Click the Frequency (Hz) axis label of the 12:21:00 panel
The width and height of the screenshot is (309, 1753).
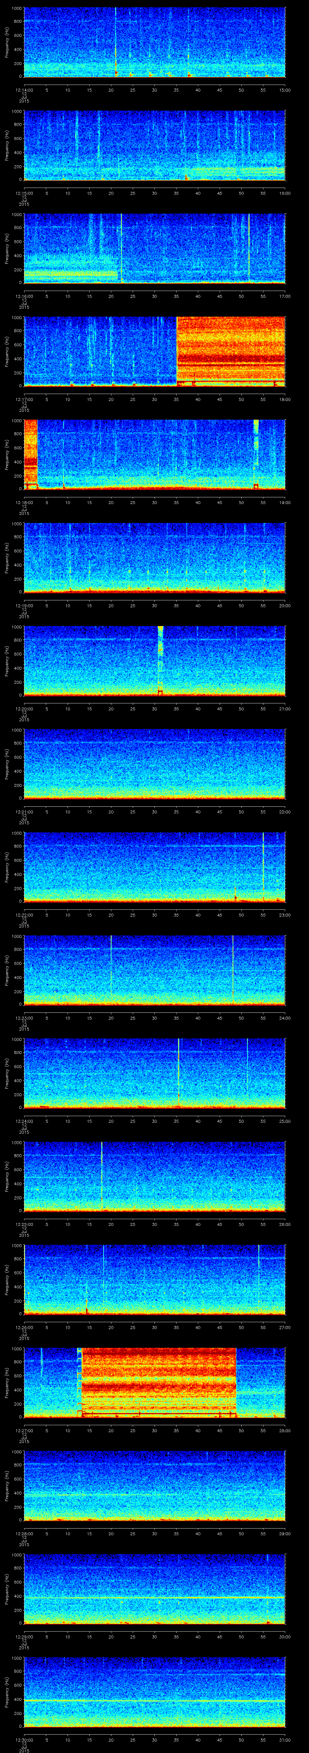coord(7,764)
